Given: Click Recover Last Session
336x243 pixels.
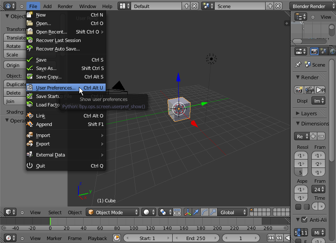Looking at the screenshot, I should (66, 40).
